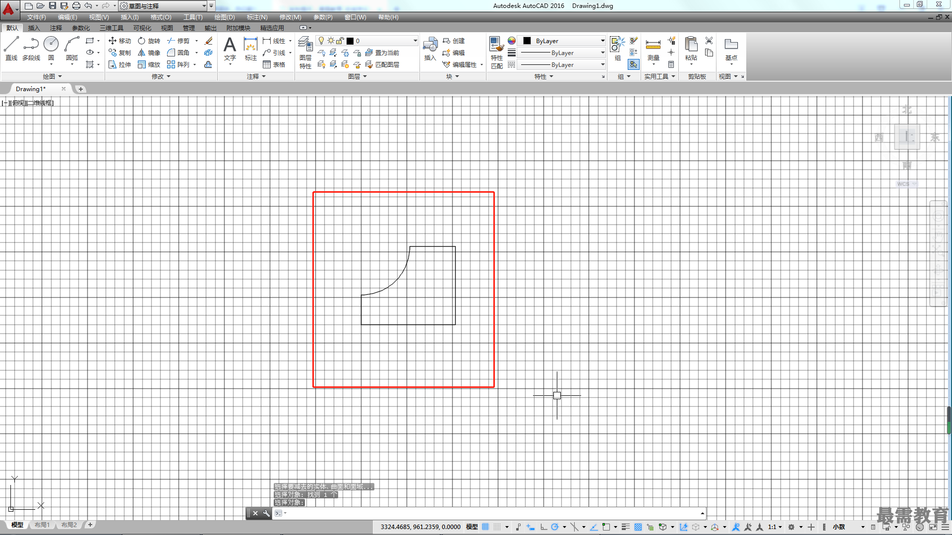Click the Save icon in quick access toolbar
Screen dimensions: 952x535
(53, 5)
